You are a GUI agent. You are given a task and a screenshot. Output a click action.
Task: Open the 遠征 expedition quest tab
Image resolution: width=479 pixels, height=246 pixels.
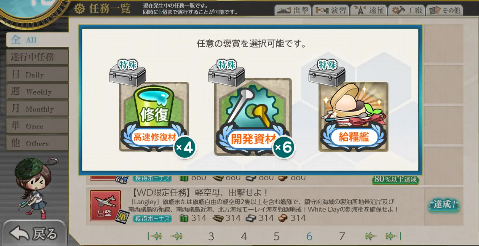[369, 10]
